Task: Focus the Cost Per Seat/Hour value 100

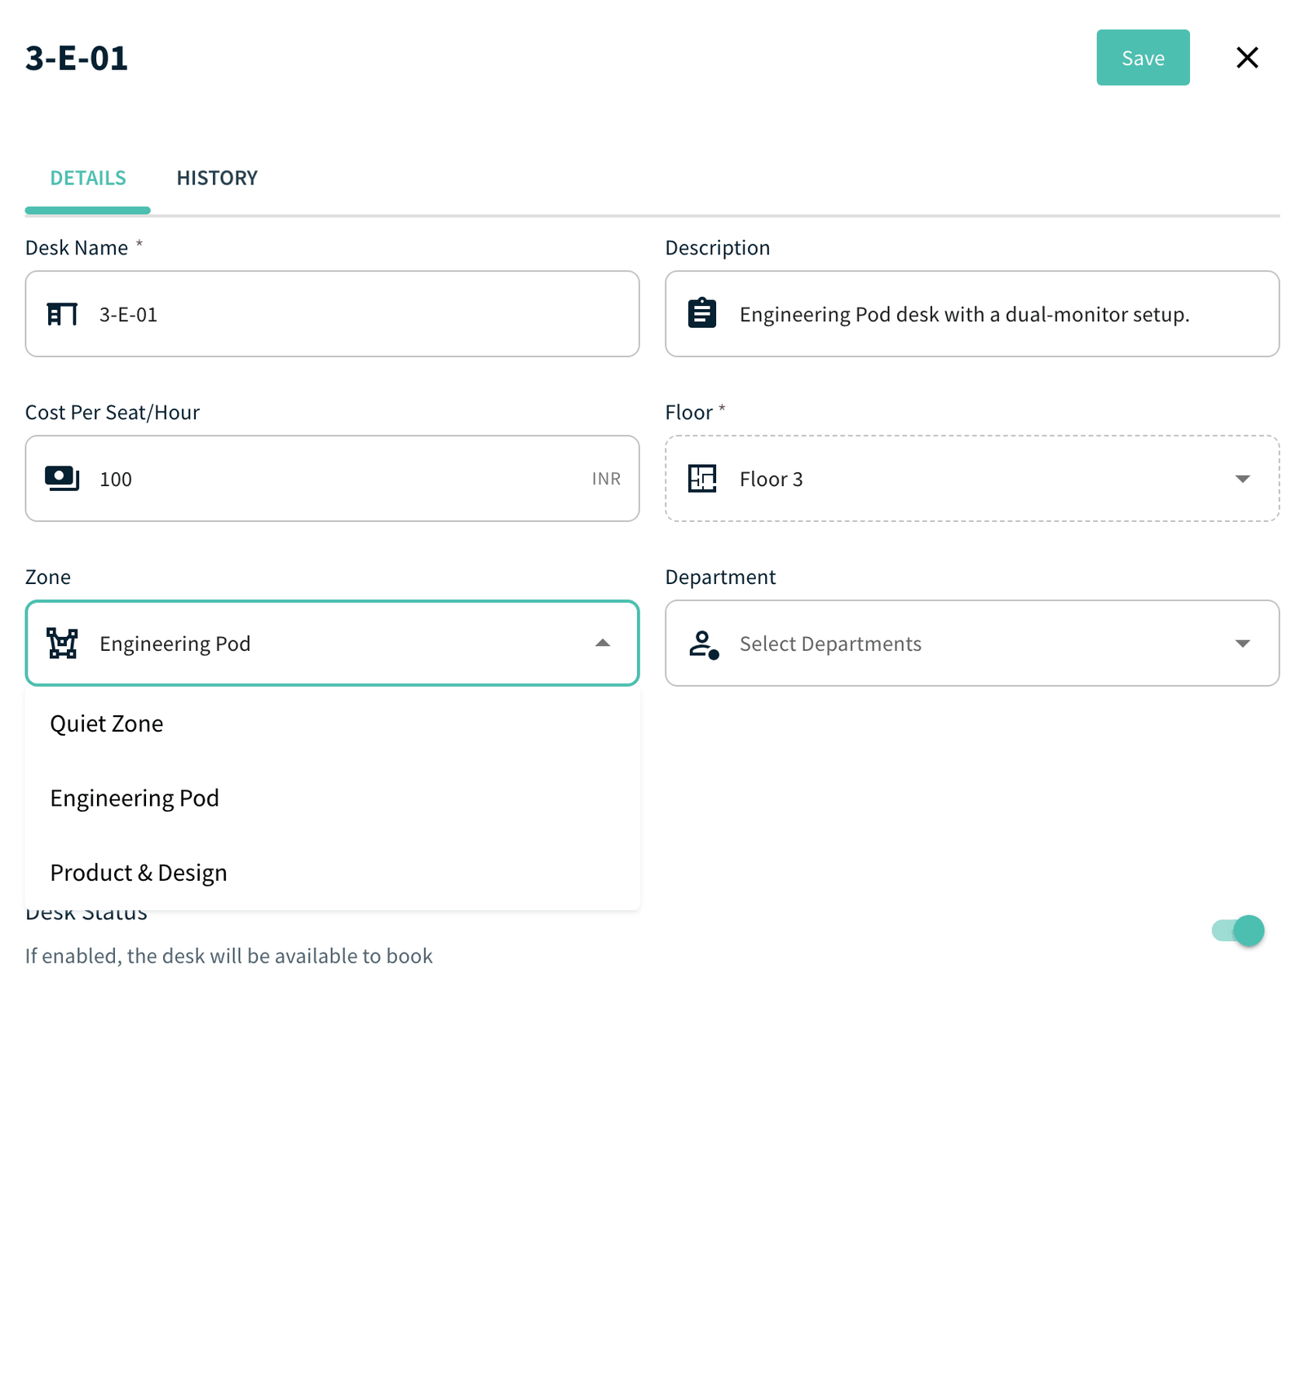Action: point(332,479)
